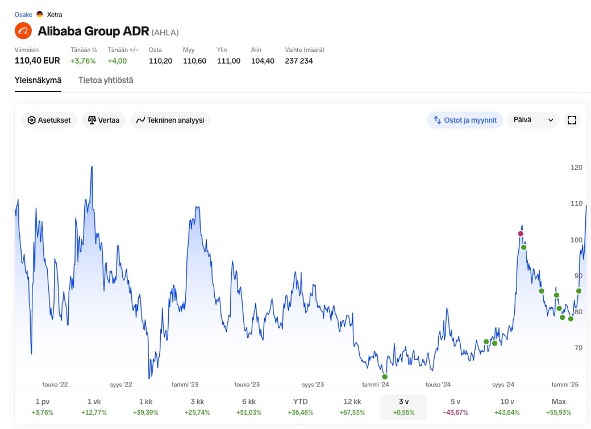Screen dimensions: 591x429
Task: Open fullscreen chart view icon
Action: 572,120
